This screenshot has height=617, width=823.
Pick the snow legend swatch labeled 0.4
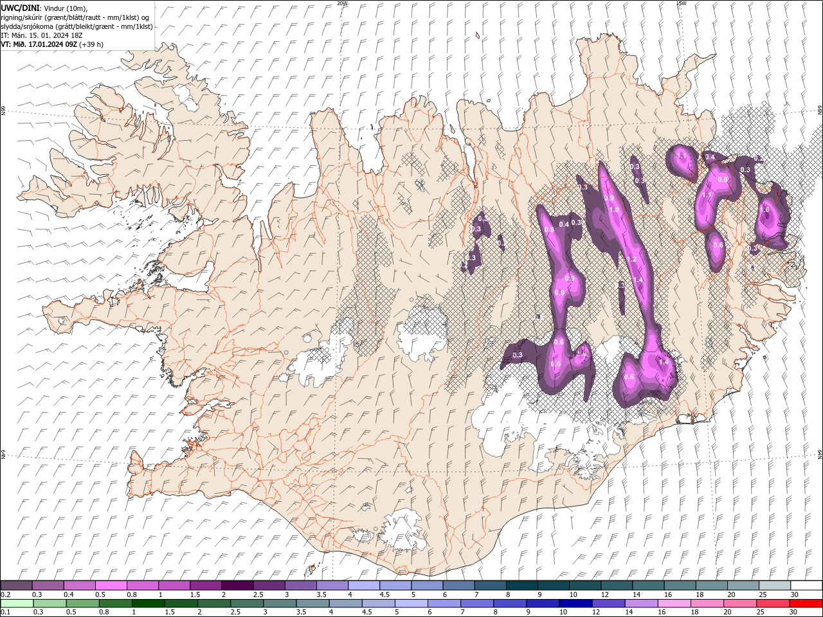79,586
